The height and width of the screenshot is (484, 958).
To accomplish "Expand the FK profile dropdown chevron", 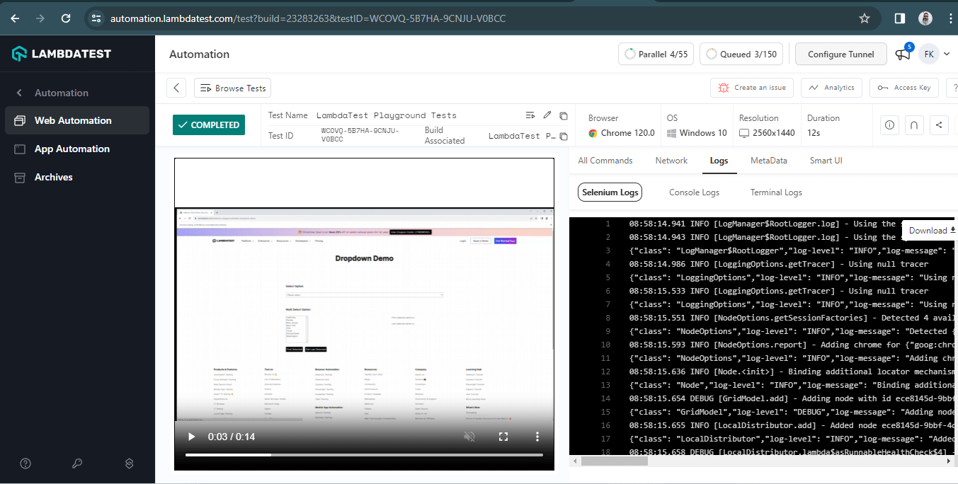I will (947, 54).
